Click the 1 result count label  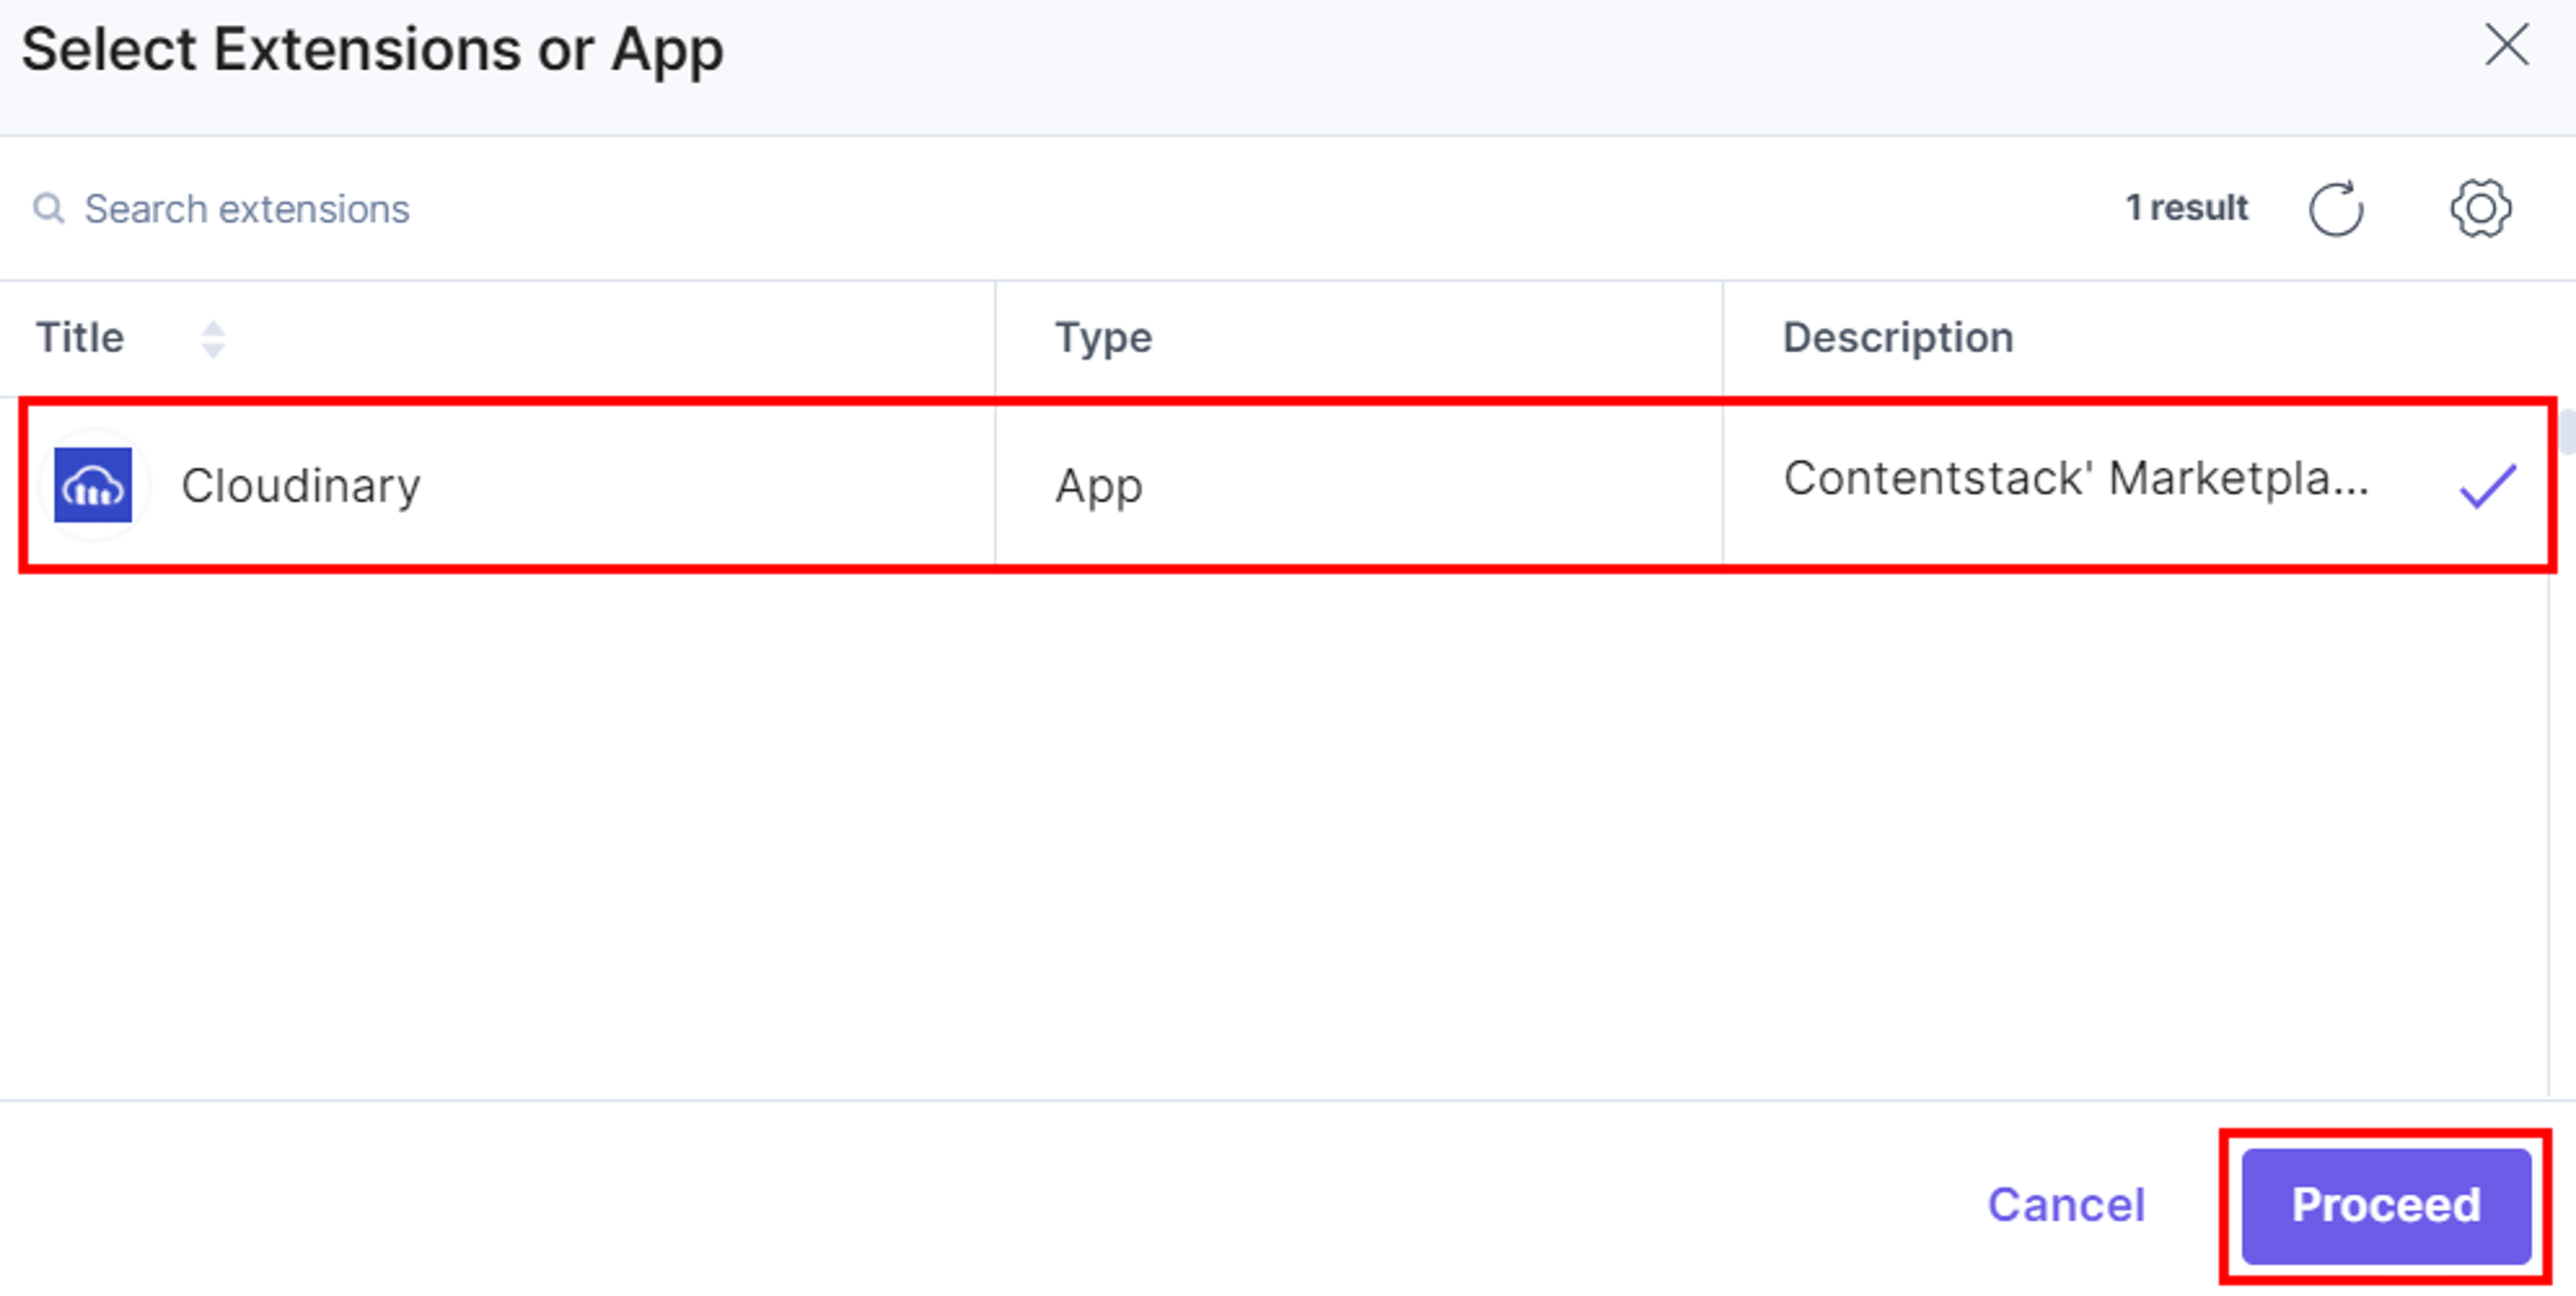pyautogui.click(x=2186, y=208)
